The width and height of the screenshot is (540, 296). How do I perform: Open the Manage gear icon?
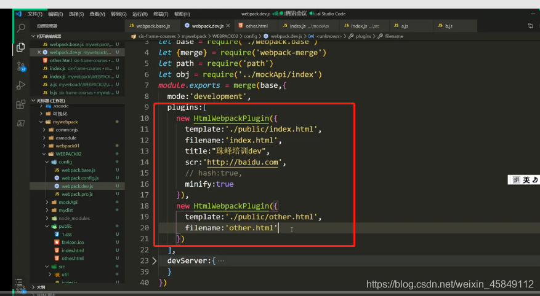point(21,288)
